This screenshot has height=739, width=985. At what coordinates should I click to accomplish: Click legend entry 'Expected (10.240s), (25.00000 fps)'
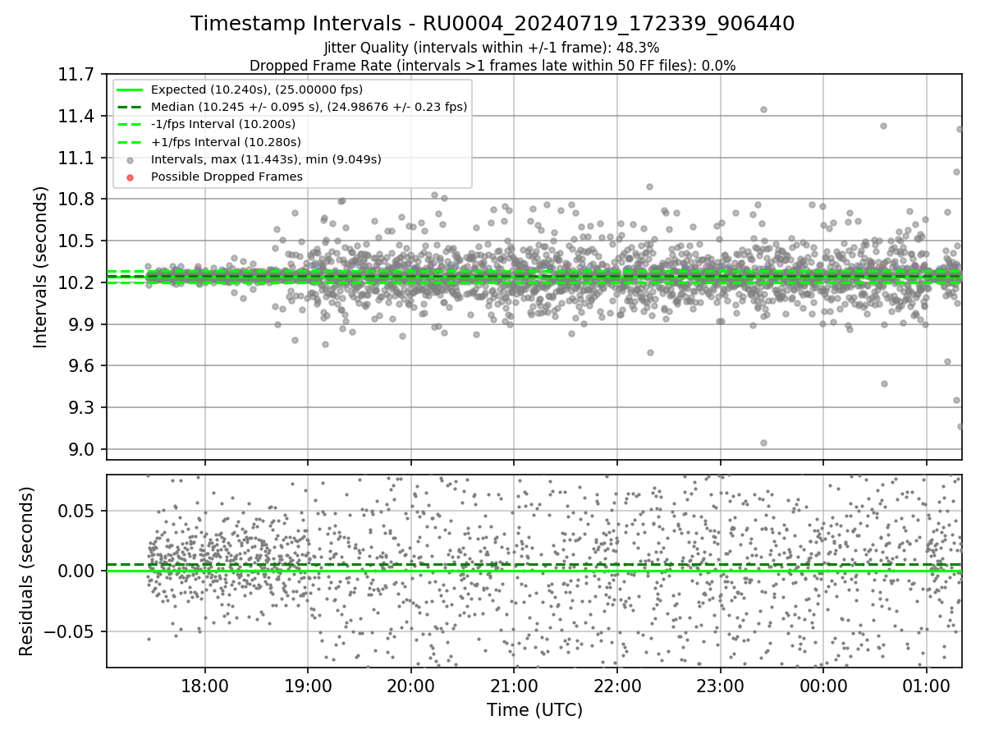[x=257, y=90]
